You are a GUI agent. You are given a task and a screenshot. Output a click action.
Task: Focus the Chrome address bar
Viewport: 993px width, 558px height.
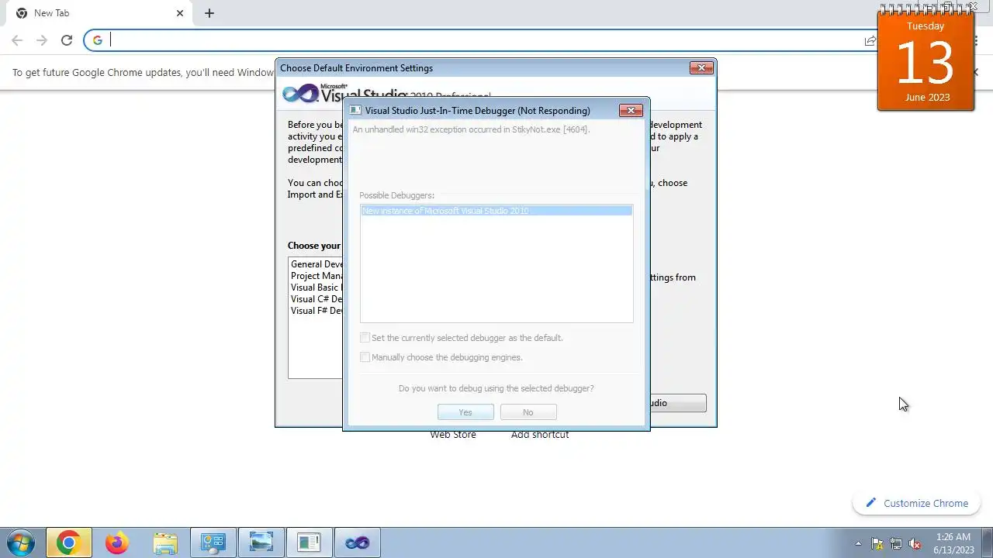pos(481,40)
